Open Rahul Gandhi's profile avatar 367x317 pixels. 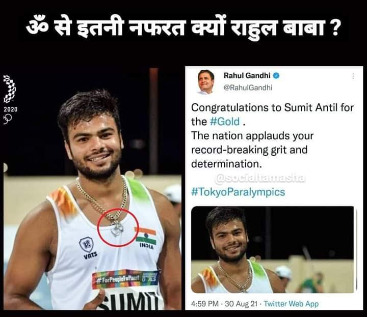(x=206, y=82)
